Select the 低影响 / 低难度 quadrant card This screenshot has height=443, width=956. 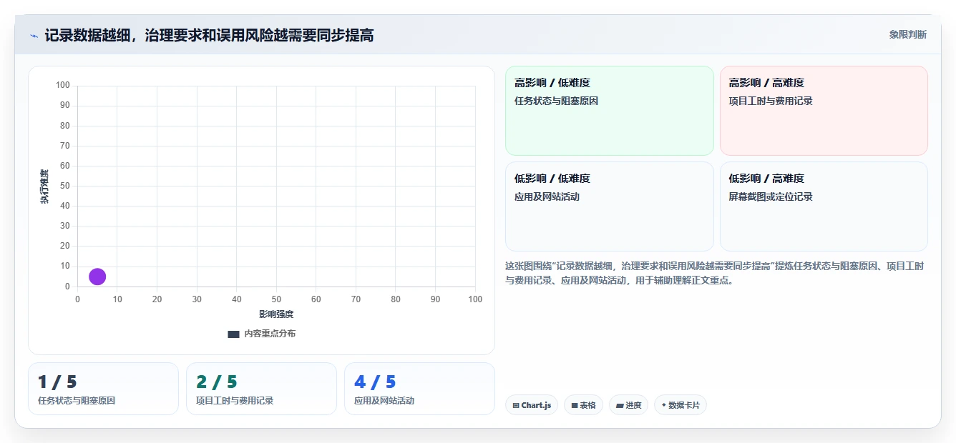point(610,206)
